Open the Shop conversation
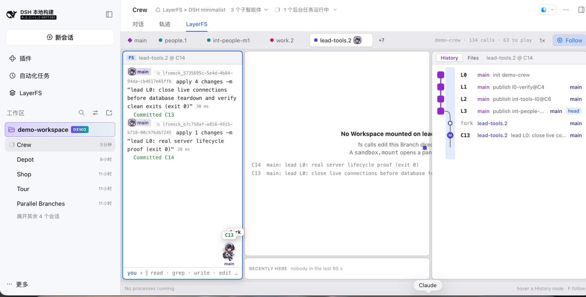 pos(60,174)
